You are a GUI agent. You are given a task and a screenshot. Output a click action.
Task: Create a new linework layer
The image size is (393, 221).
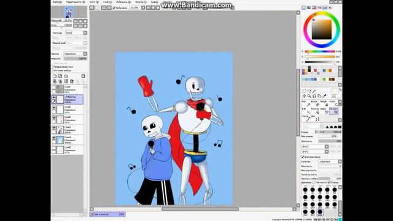pos(60,76)
